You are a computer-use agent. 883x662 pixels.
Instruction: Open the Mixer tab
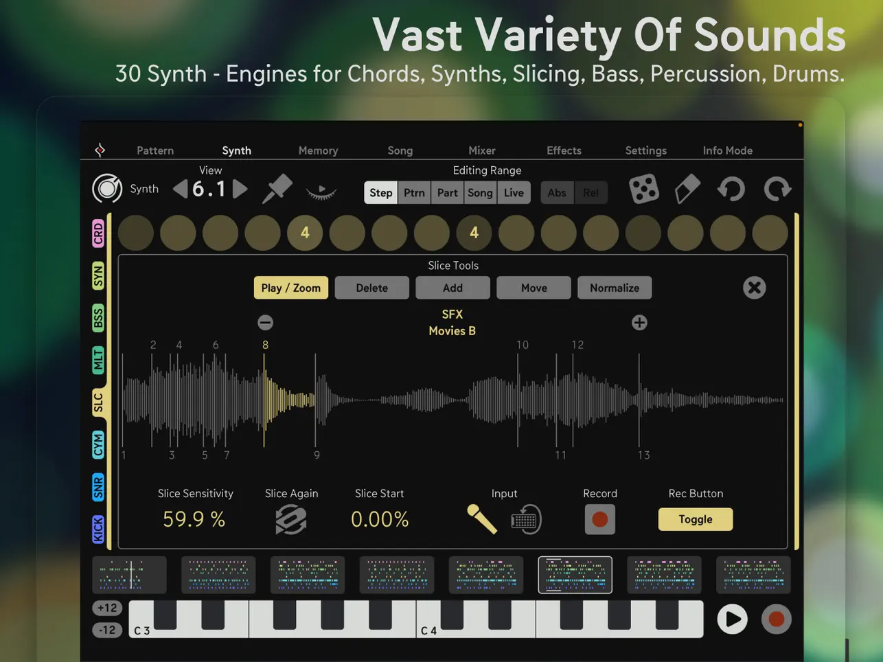pos(481,150)
